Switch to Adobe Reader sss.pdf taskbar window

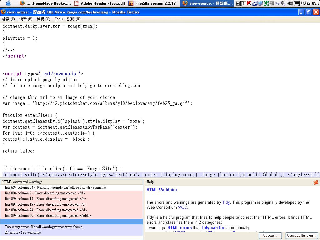[99, 3]
